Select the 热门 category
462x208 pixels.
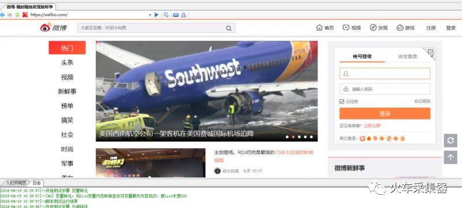tap(67, 48)
